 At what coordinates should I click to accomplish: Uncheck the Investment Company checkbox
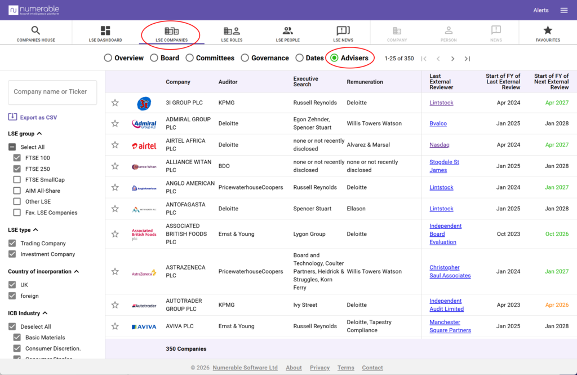pyautogui.click(x=12, y=254)
